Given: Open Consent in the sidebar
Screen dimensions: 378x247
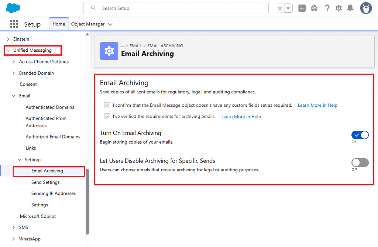Looking at the screenshot, I should click(x=28, y=85).
